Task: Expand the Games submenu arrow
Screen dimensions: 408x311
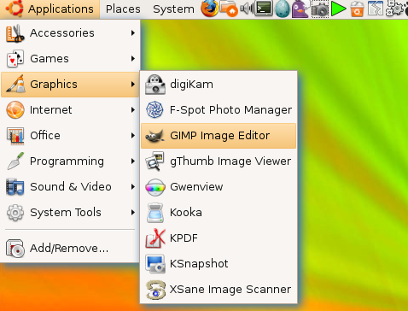Action: pos(133,59)
